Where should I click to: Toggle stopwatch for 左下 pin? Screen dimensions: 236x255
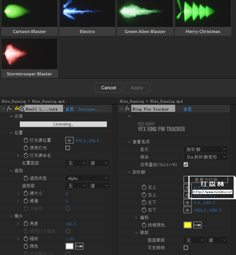click(x=144, y=203)
